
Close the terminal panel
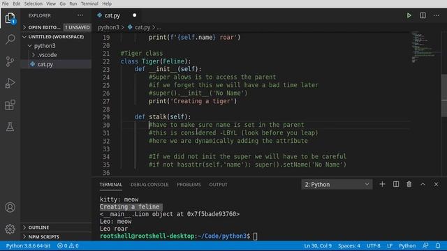pyautogui.click(x=436, y=184)
